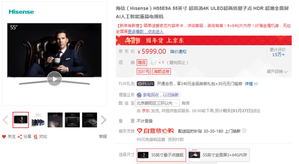Show previous thumbnails with left arrow
This screenshot has width=299, height=164.
pos(6,120)
